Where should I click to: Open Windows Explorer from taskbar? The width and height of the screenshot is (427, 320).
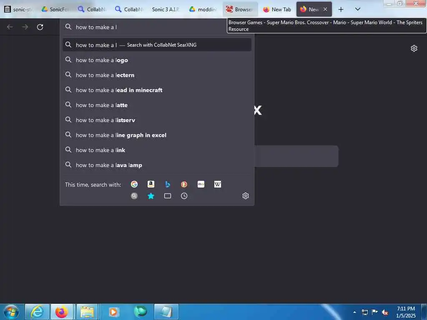tap(87, 312)
